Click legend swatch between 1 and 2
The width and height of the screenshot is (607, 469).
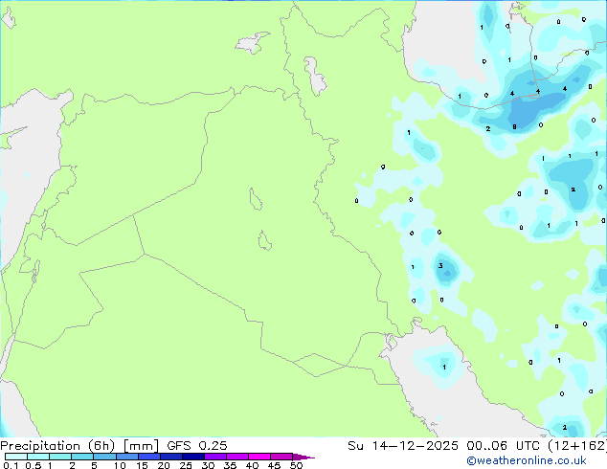tap(60, 457)
